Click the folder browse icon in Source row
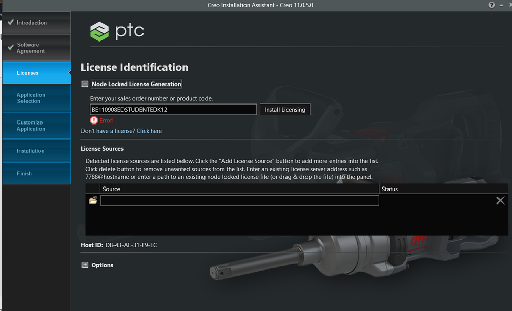 93,201
